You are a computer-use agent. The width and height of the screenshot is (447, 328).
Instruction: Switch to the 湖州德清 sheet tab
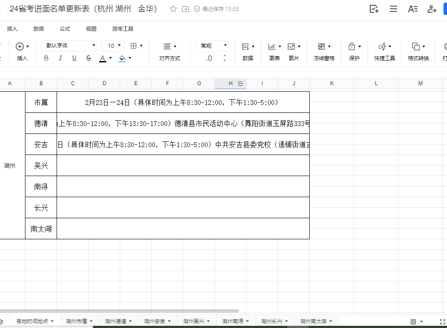pos(116,321)
